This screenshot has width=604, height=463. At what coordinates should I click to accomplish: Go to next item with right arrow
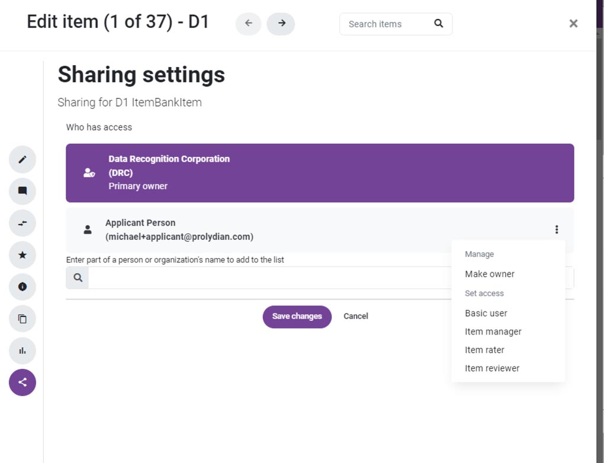click(281, 24)
